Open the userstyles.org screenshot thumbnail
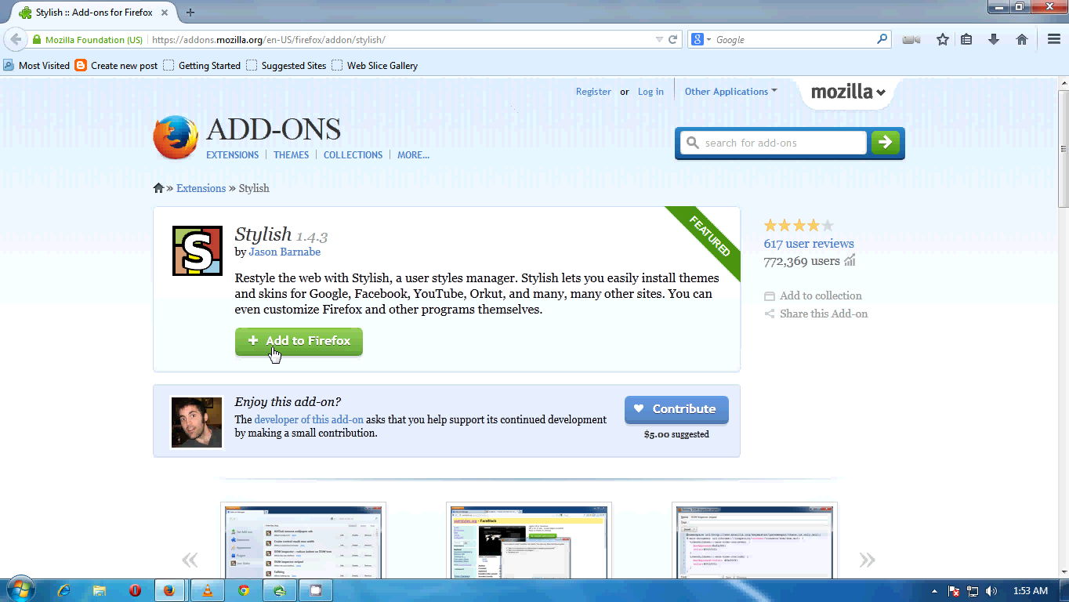Image resolution: width=1069 pixels, height=602 pixels. click(x=529, y=541)
